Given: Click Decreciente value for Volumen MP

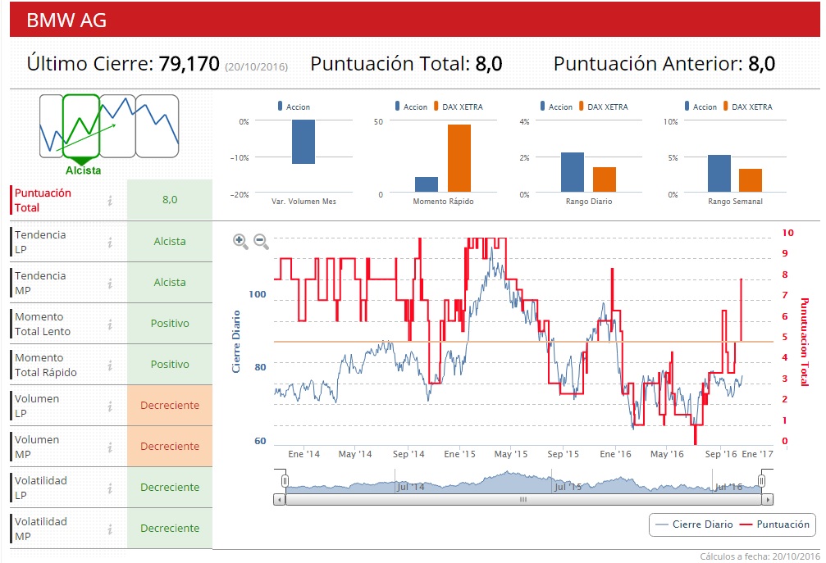Looking at the screenshot, I should [x=170, y=447].
